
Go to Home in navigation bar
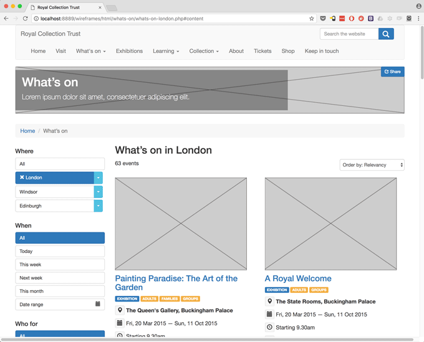pyautogui.click(x=38, y=51)
